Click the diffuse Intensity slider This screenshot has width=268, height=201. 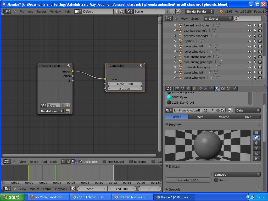point(188,180)
